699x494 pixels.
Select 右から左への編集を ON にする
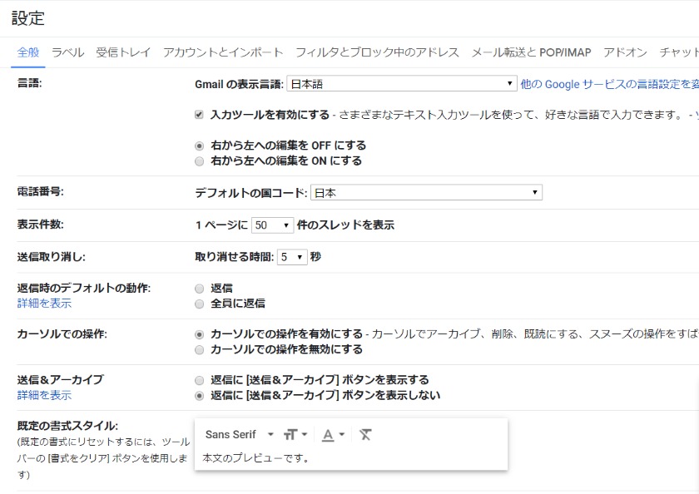(x=199, y=161)
